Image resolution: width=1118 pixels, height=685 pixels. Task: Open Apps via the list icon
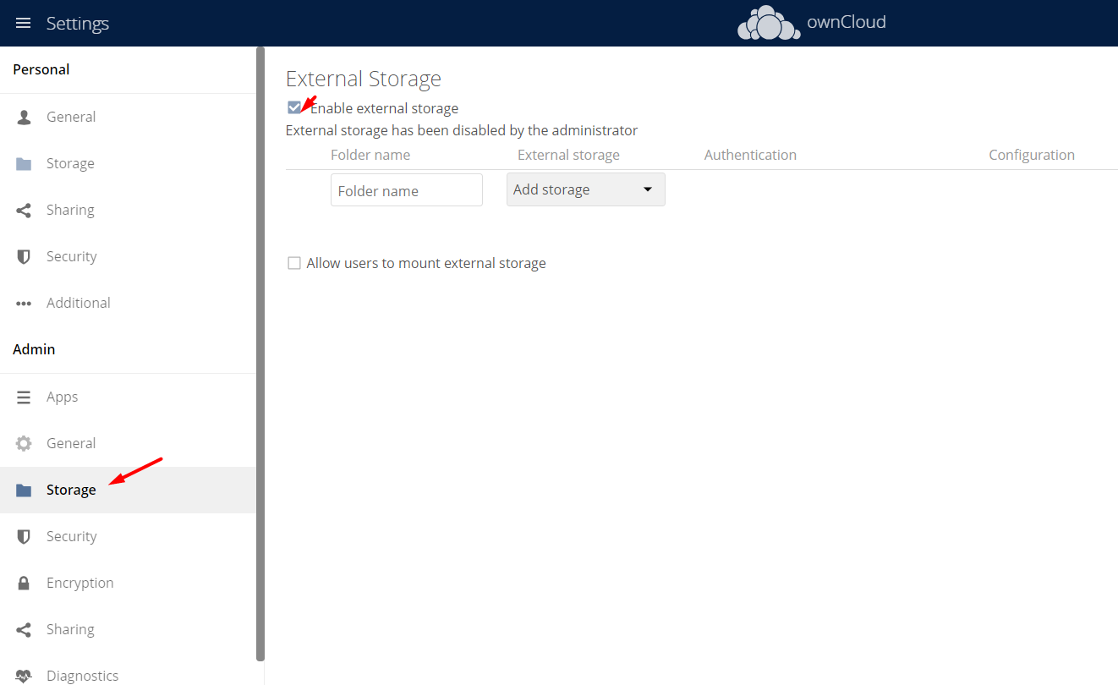pyautogui.click(x=24, y=396)
